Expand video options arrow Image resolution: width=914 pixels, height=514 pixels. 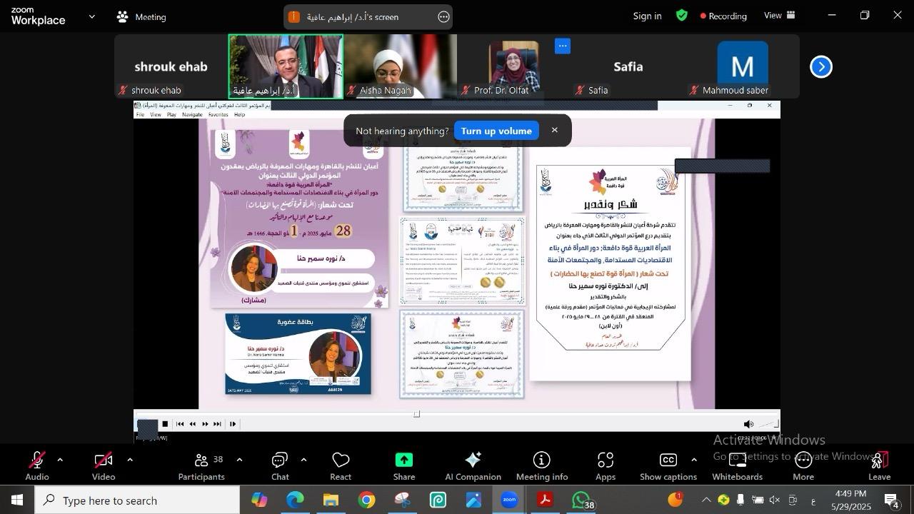coord(130,460)
